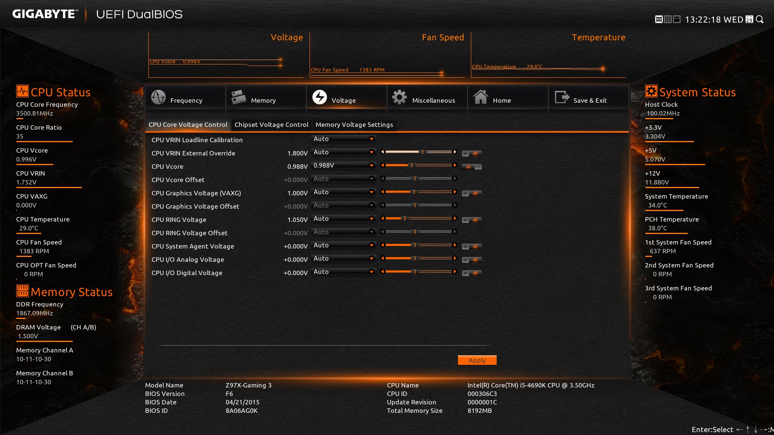Toggle the CPU Vcore on/off switch
774x435 pixels.
point(472,167)
